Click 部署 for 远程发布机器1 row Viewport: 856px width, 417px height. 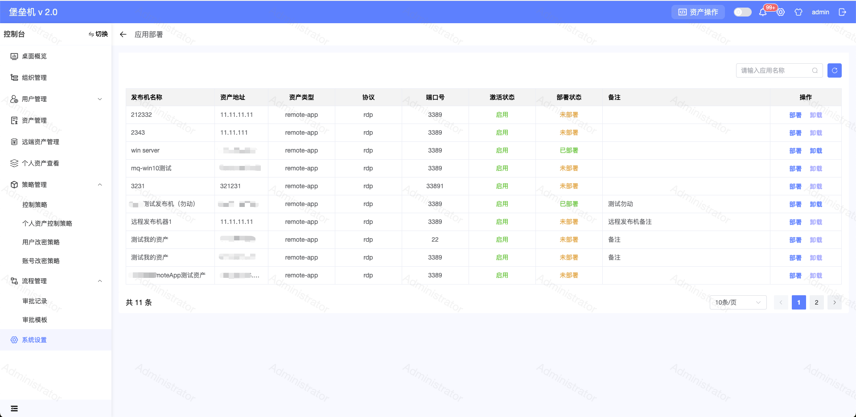coord(795,222)
